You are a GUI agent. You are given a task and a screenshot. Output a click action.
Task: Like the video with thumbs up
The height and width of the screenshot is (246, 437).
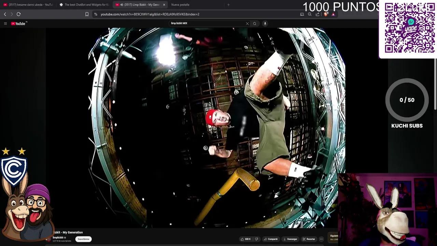(x=246, y=239)
